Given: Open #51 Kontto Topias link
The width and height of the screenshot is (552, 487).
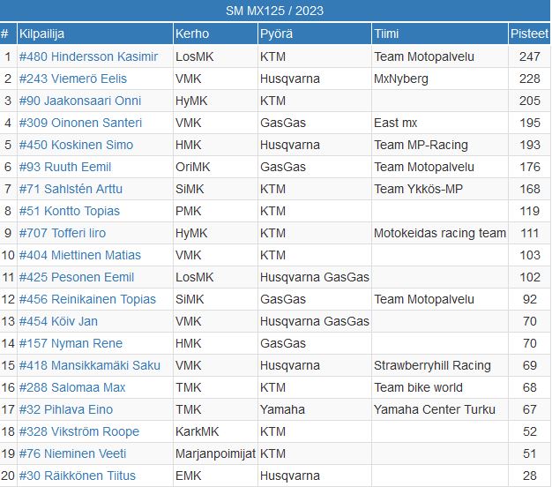Looking at the screenshot, I should 70,211.
